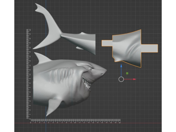This screenshot has width=176, height=132.
Task: Click the white circle at gizmo center
Action: (x=121, y=79)
